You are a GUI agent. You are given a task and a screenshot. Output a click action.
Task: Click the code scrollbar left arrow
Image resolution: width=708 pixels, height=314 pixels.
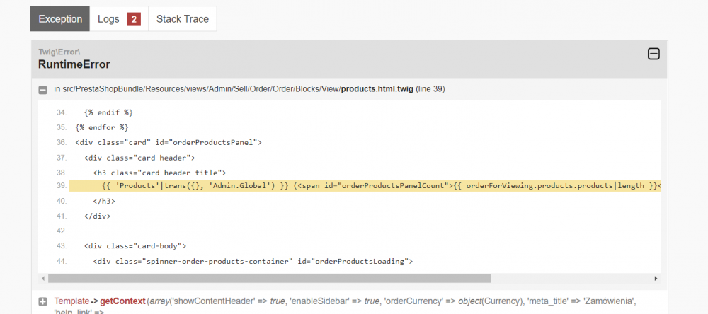(43, 279)
